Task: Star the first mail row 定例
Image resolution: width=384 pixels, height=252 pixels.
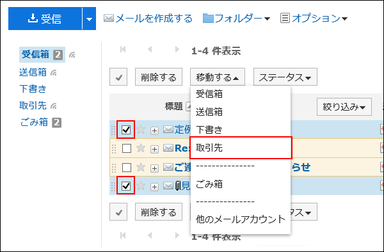Action: point(141,129)
